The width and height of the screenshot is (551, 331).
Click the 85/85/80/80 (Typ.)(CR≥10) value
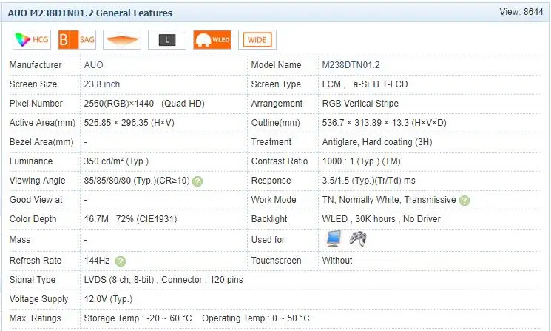[137, 181]
